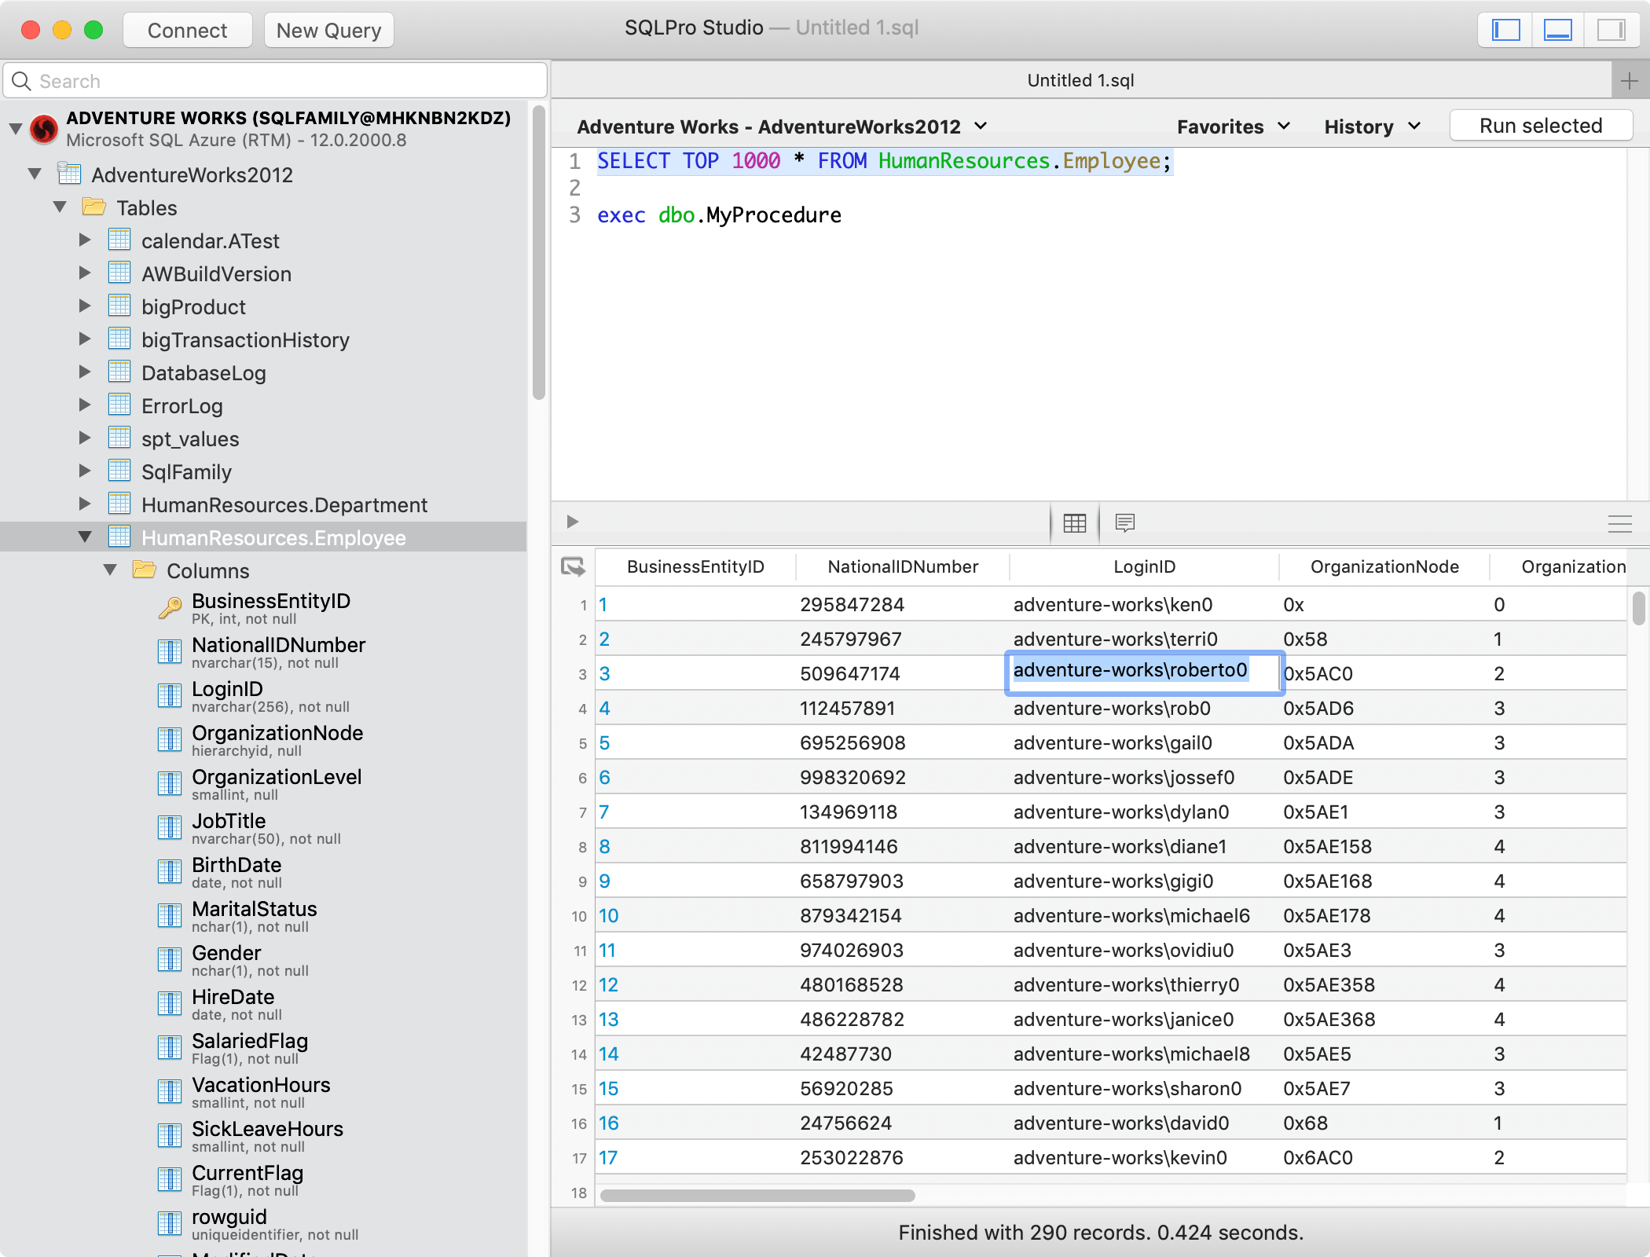Hide the left sidebar panel toggle

point(1505,30)
